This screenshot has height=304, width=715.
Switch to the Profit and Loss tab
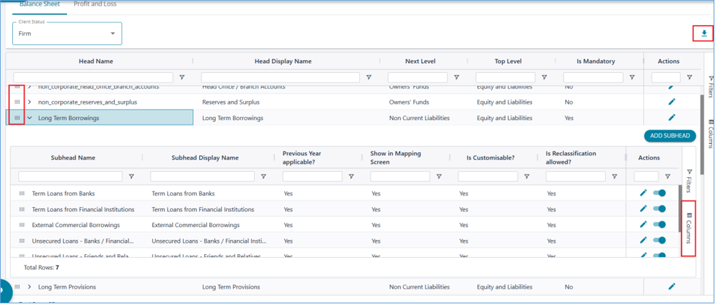point(95,4)
